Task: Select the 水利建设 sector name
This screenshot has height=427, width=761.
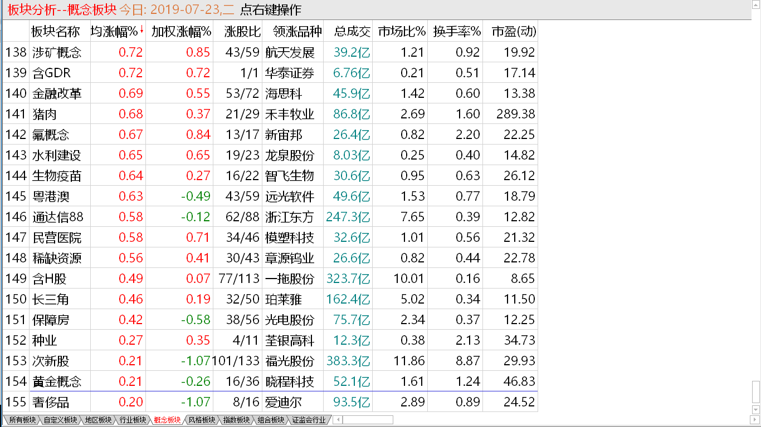Action: pyautogui.click(x=56, y=155)
